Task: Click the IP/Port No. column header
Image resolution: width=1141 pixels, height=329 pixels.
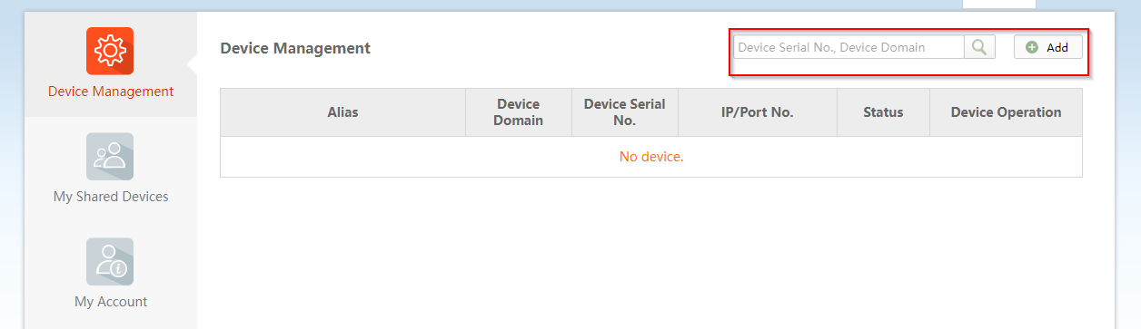Action: 758,112
